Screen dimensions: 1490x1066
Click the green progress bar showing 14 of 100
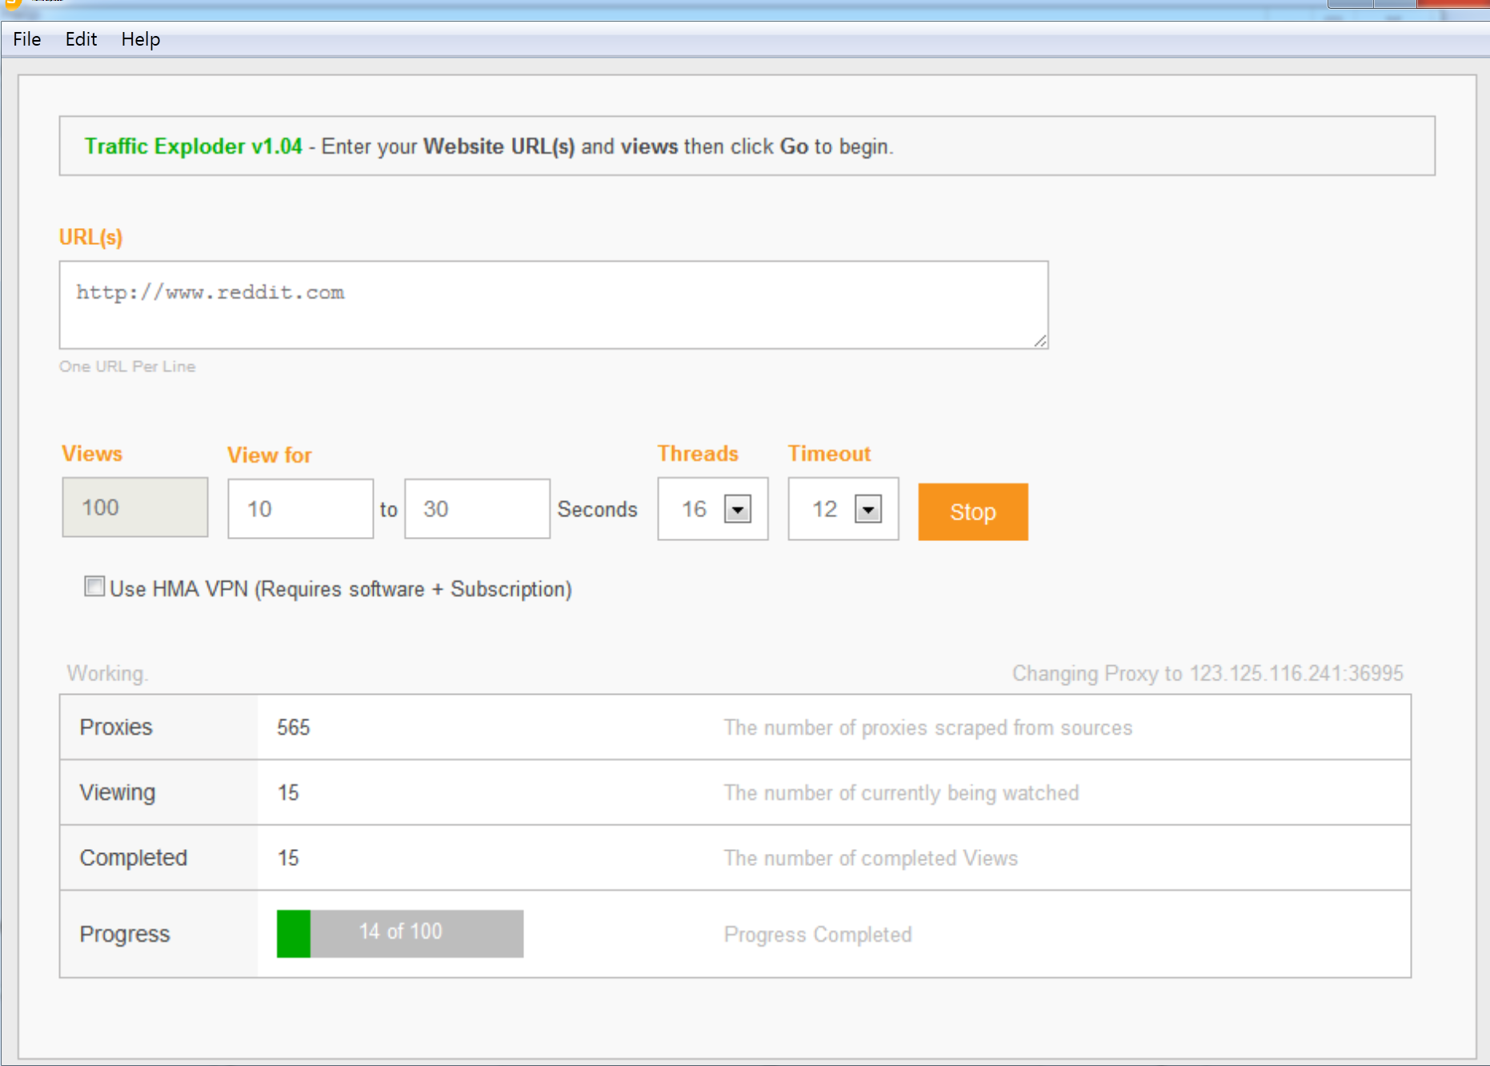pos(399,932)
